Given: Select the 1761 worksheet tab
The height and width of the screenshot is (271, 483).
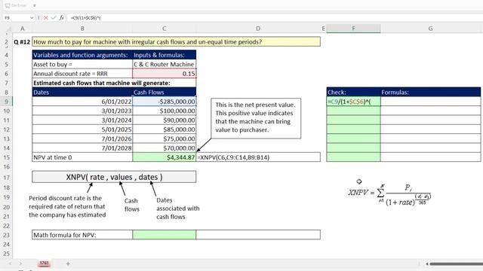Looking at the screenshot, I should (44, 263).
